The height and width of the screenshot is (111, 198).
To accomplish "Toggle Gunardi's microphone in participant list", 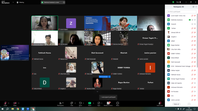I will 192,24.
